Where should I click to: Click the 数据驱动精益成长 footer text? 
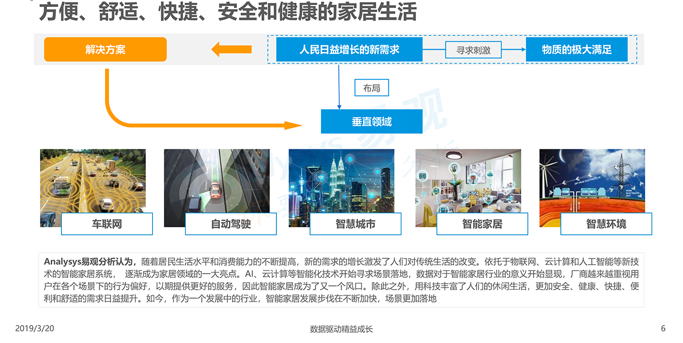click(341, 329)
